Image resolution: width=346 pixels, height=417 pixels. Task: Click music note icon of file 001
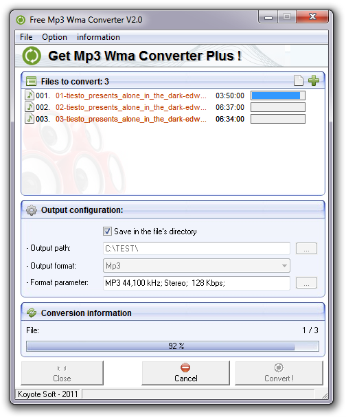tap(30, 95)
